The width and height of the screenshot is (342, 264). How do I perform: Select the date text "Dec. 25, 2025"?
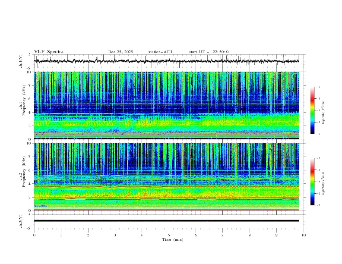tap(120, 52)
